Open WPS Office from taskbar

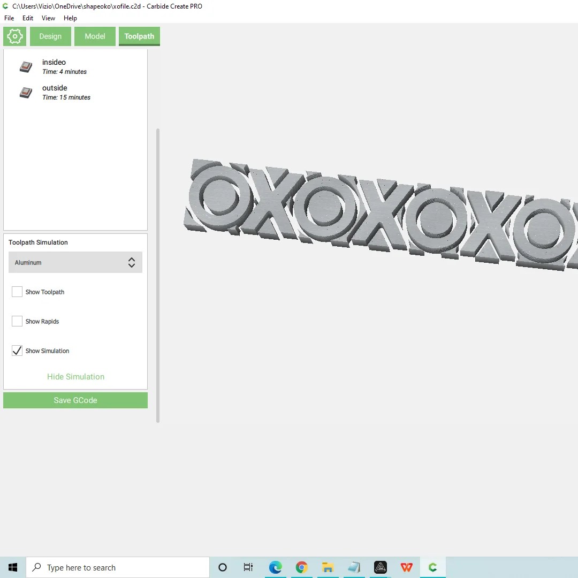pyautogui.click(x=407, y=567)
